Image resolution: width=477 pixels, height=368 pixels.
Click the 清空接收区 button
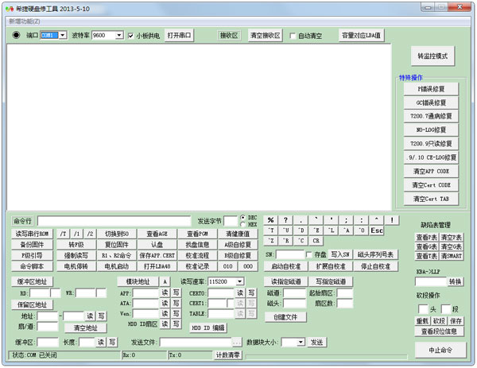[265, 36]
